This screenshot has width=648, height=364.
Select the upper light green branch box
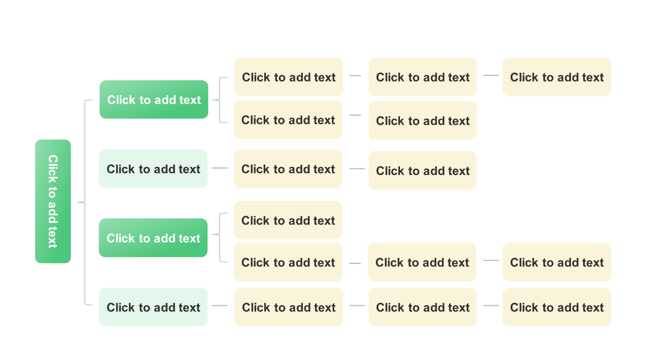153,169
